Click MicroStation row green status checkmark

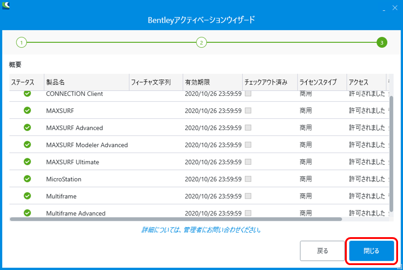[x=27, y=179]
